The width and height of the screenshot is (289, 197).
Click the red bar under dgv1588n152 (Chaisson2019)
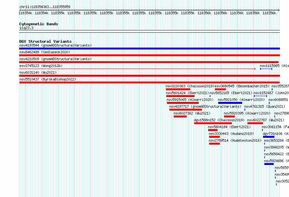(x=213, y=123)
